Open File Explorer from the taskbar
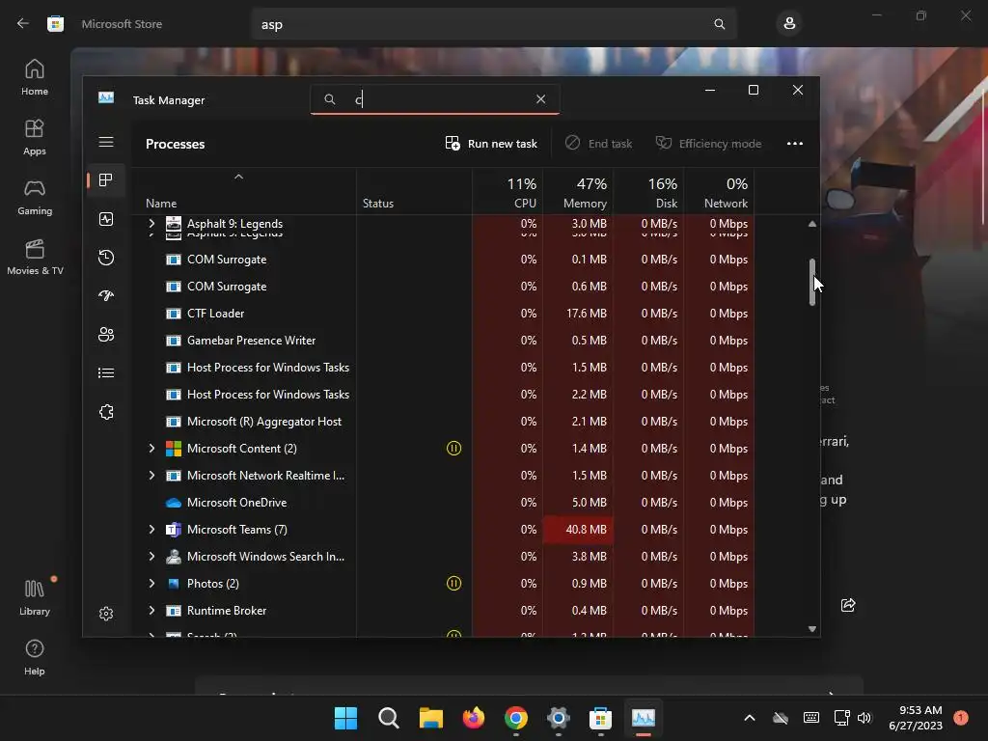The width and height of the screenshot is (988, 741). [431, 718]
